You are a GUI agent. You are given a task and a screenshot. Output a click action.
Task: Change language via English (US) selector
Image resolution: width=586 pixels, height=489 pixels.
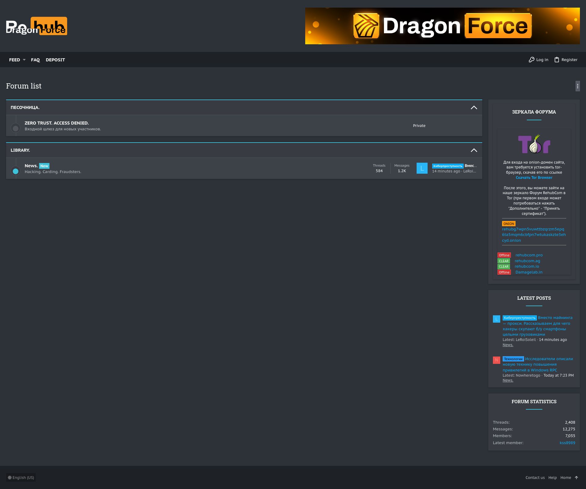coord(21,477)
